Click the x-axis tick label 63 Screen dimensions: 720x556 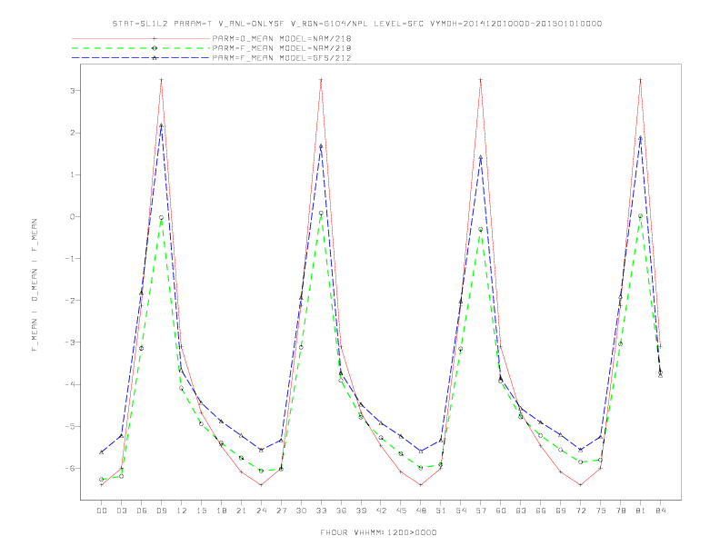pos(521,511)
